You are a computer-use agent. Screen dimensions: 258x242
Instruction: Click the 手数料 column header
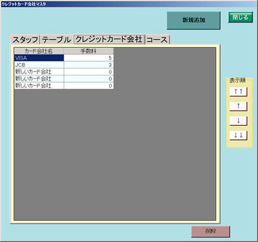88,51
